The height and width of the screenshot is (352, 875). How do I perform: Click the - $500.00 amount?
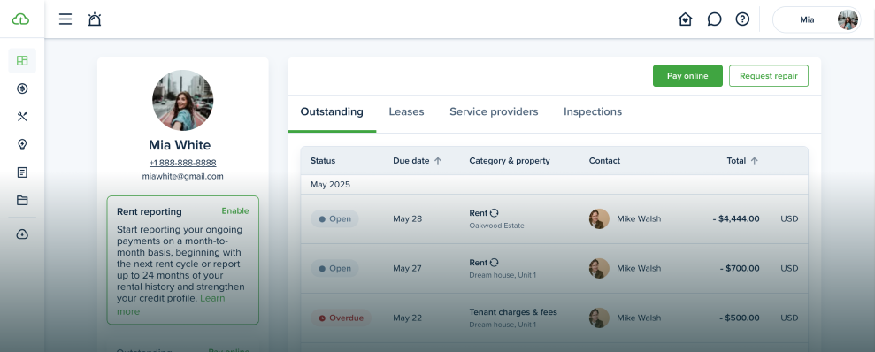(740, 318)
